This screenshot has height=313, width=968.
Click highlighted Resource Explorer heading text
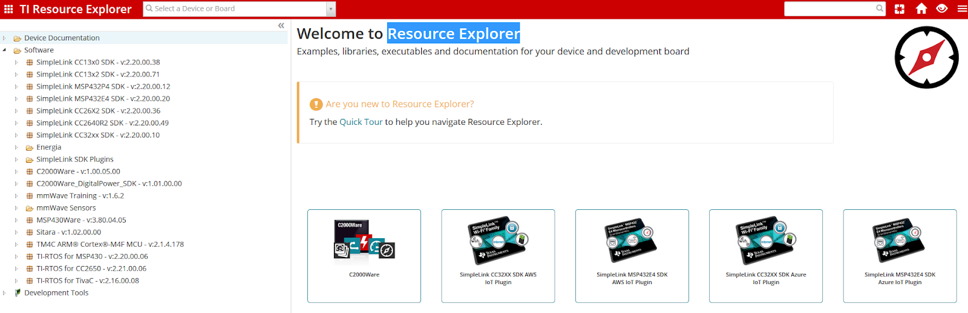454,34
